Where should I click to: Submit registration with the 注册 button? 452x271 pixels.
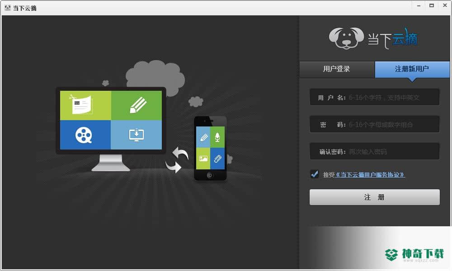pyautogui.click(x=374, y=197)
